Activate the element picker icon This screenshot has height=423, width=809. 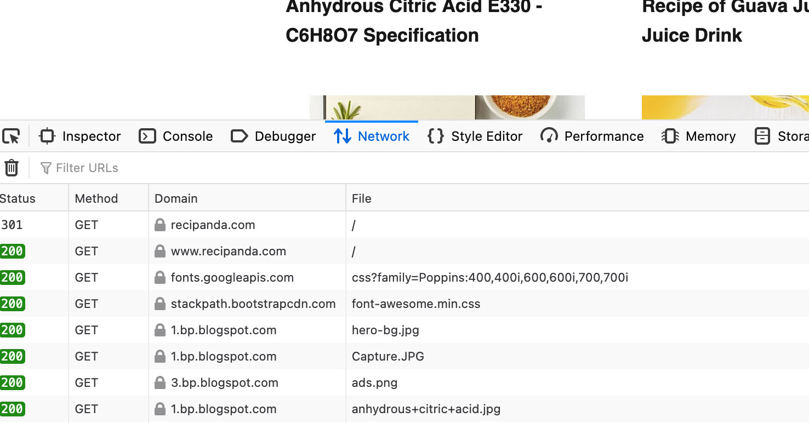tap(11, 136)
